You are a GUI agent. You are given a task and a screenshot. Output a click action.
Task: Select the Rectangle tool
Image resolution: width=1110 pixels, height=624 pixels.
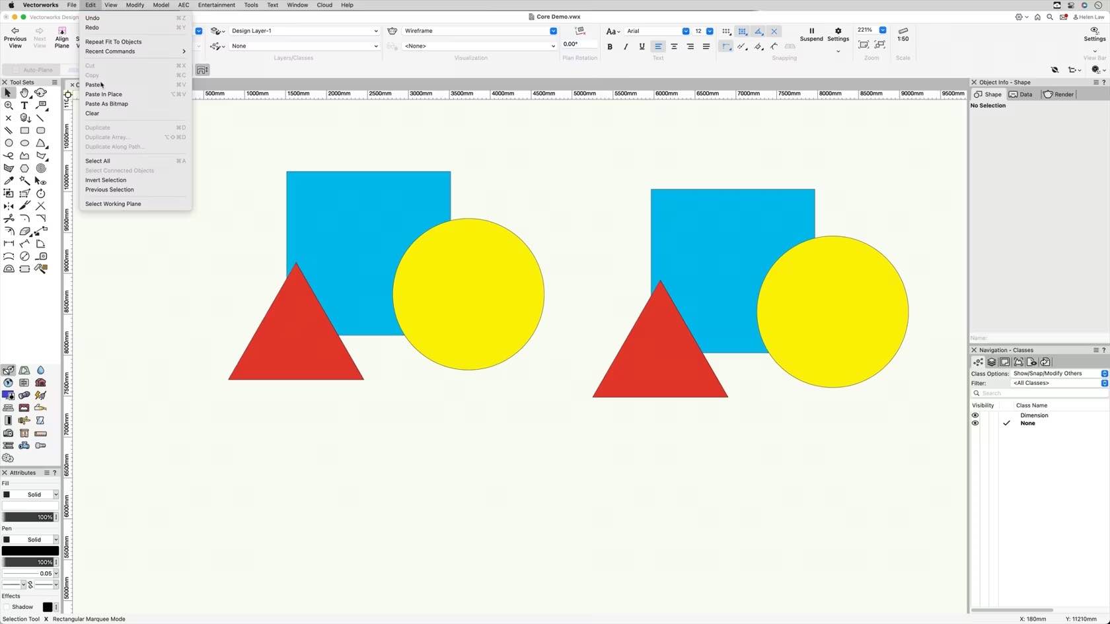tap(24, 131)
